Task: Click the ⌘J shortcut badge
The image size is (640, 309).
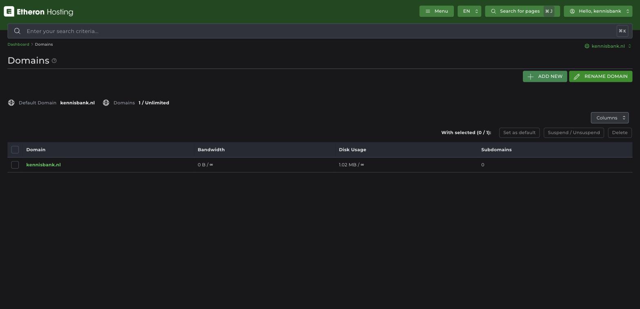Action: (549, 11)
